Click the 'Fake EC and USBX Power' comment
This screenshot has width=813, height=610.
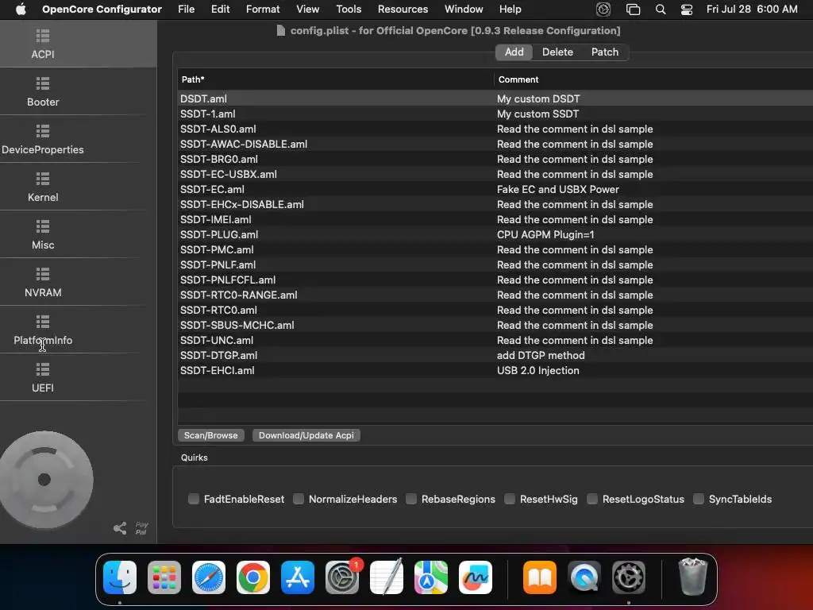point(558,189)
